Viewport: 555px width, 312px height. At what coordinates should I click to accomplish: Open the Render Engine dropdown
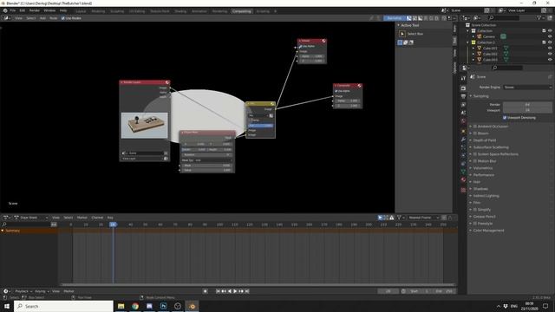point(527,87)
